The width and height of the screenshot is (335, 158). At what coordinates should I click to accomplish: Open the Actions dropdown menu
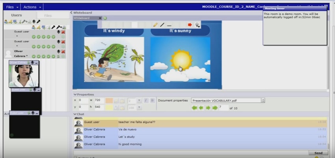click(x=32, y=7)
